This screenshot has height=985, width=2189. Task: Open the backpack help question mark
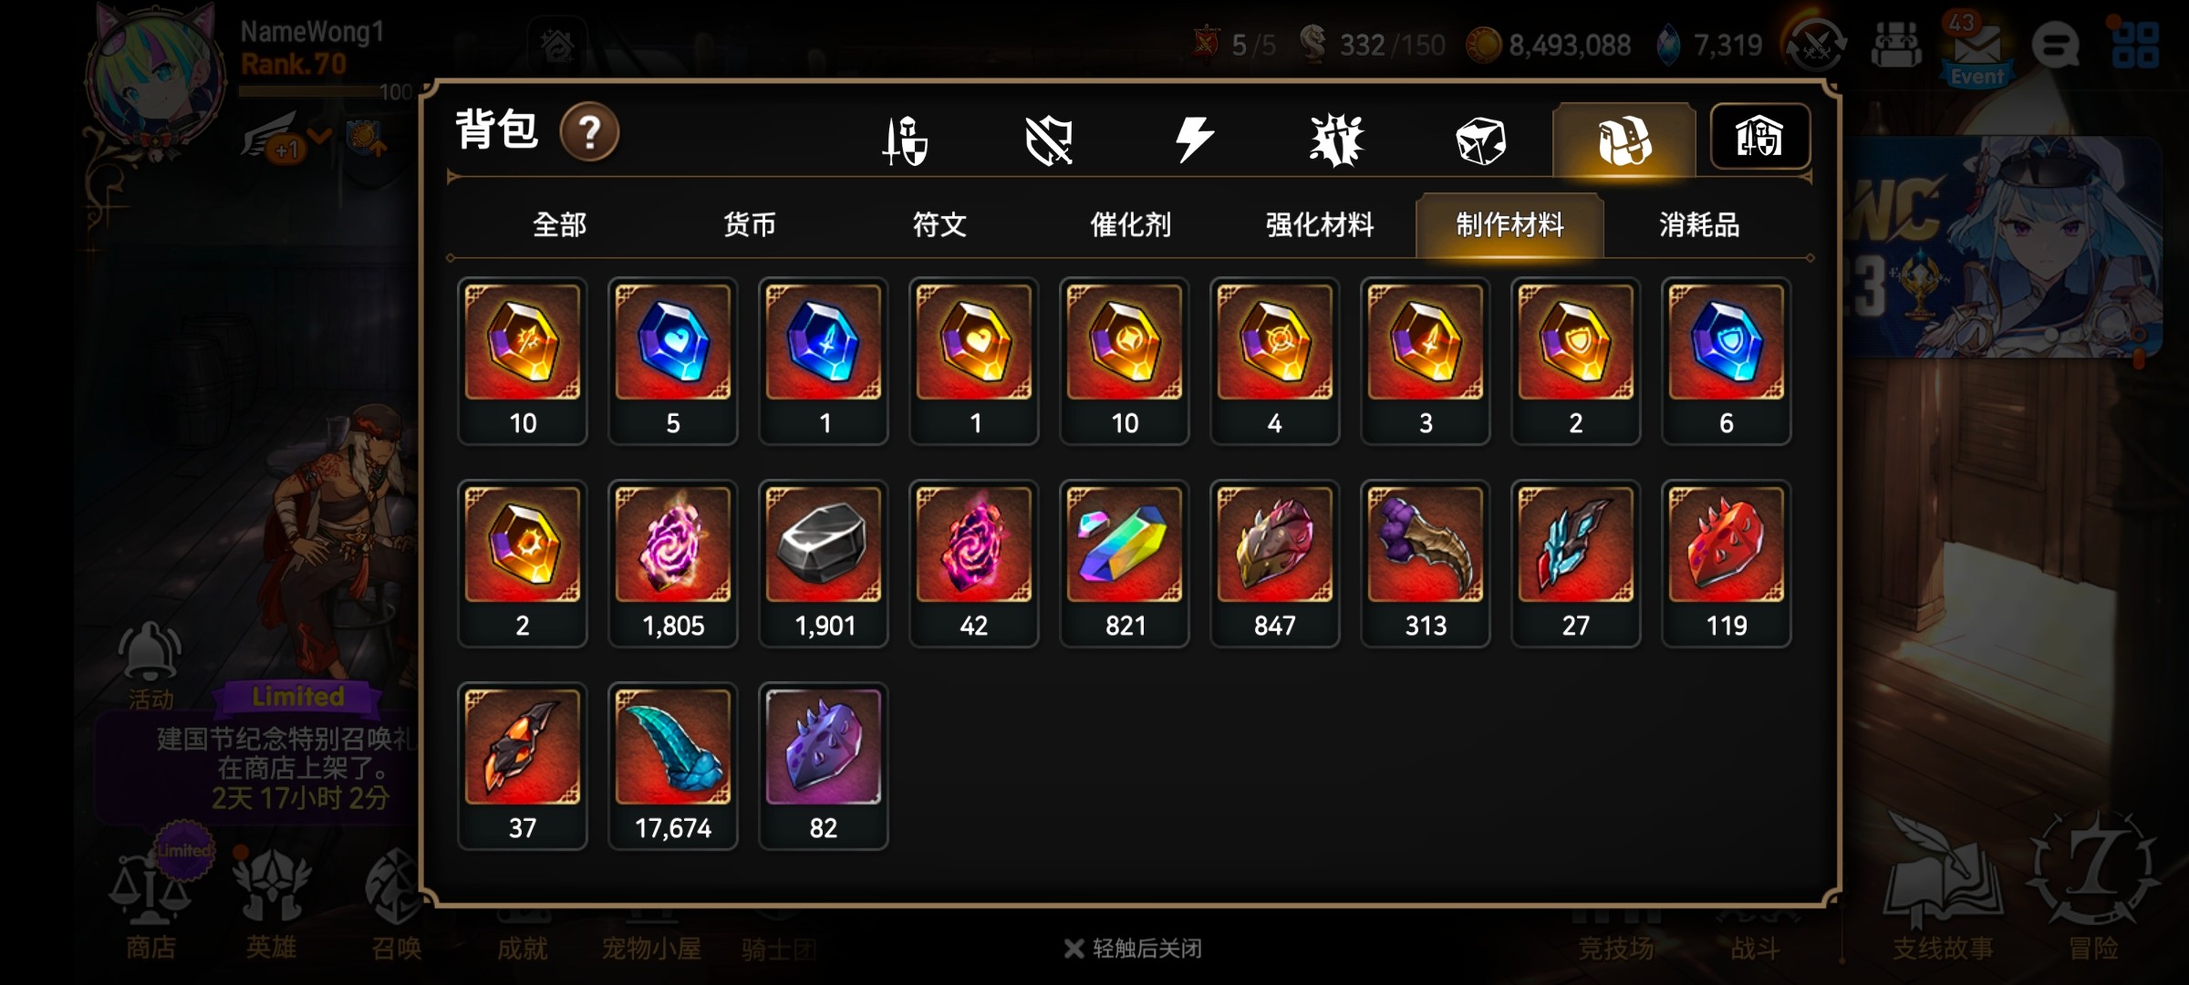(589, 133)
